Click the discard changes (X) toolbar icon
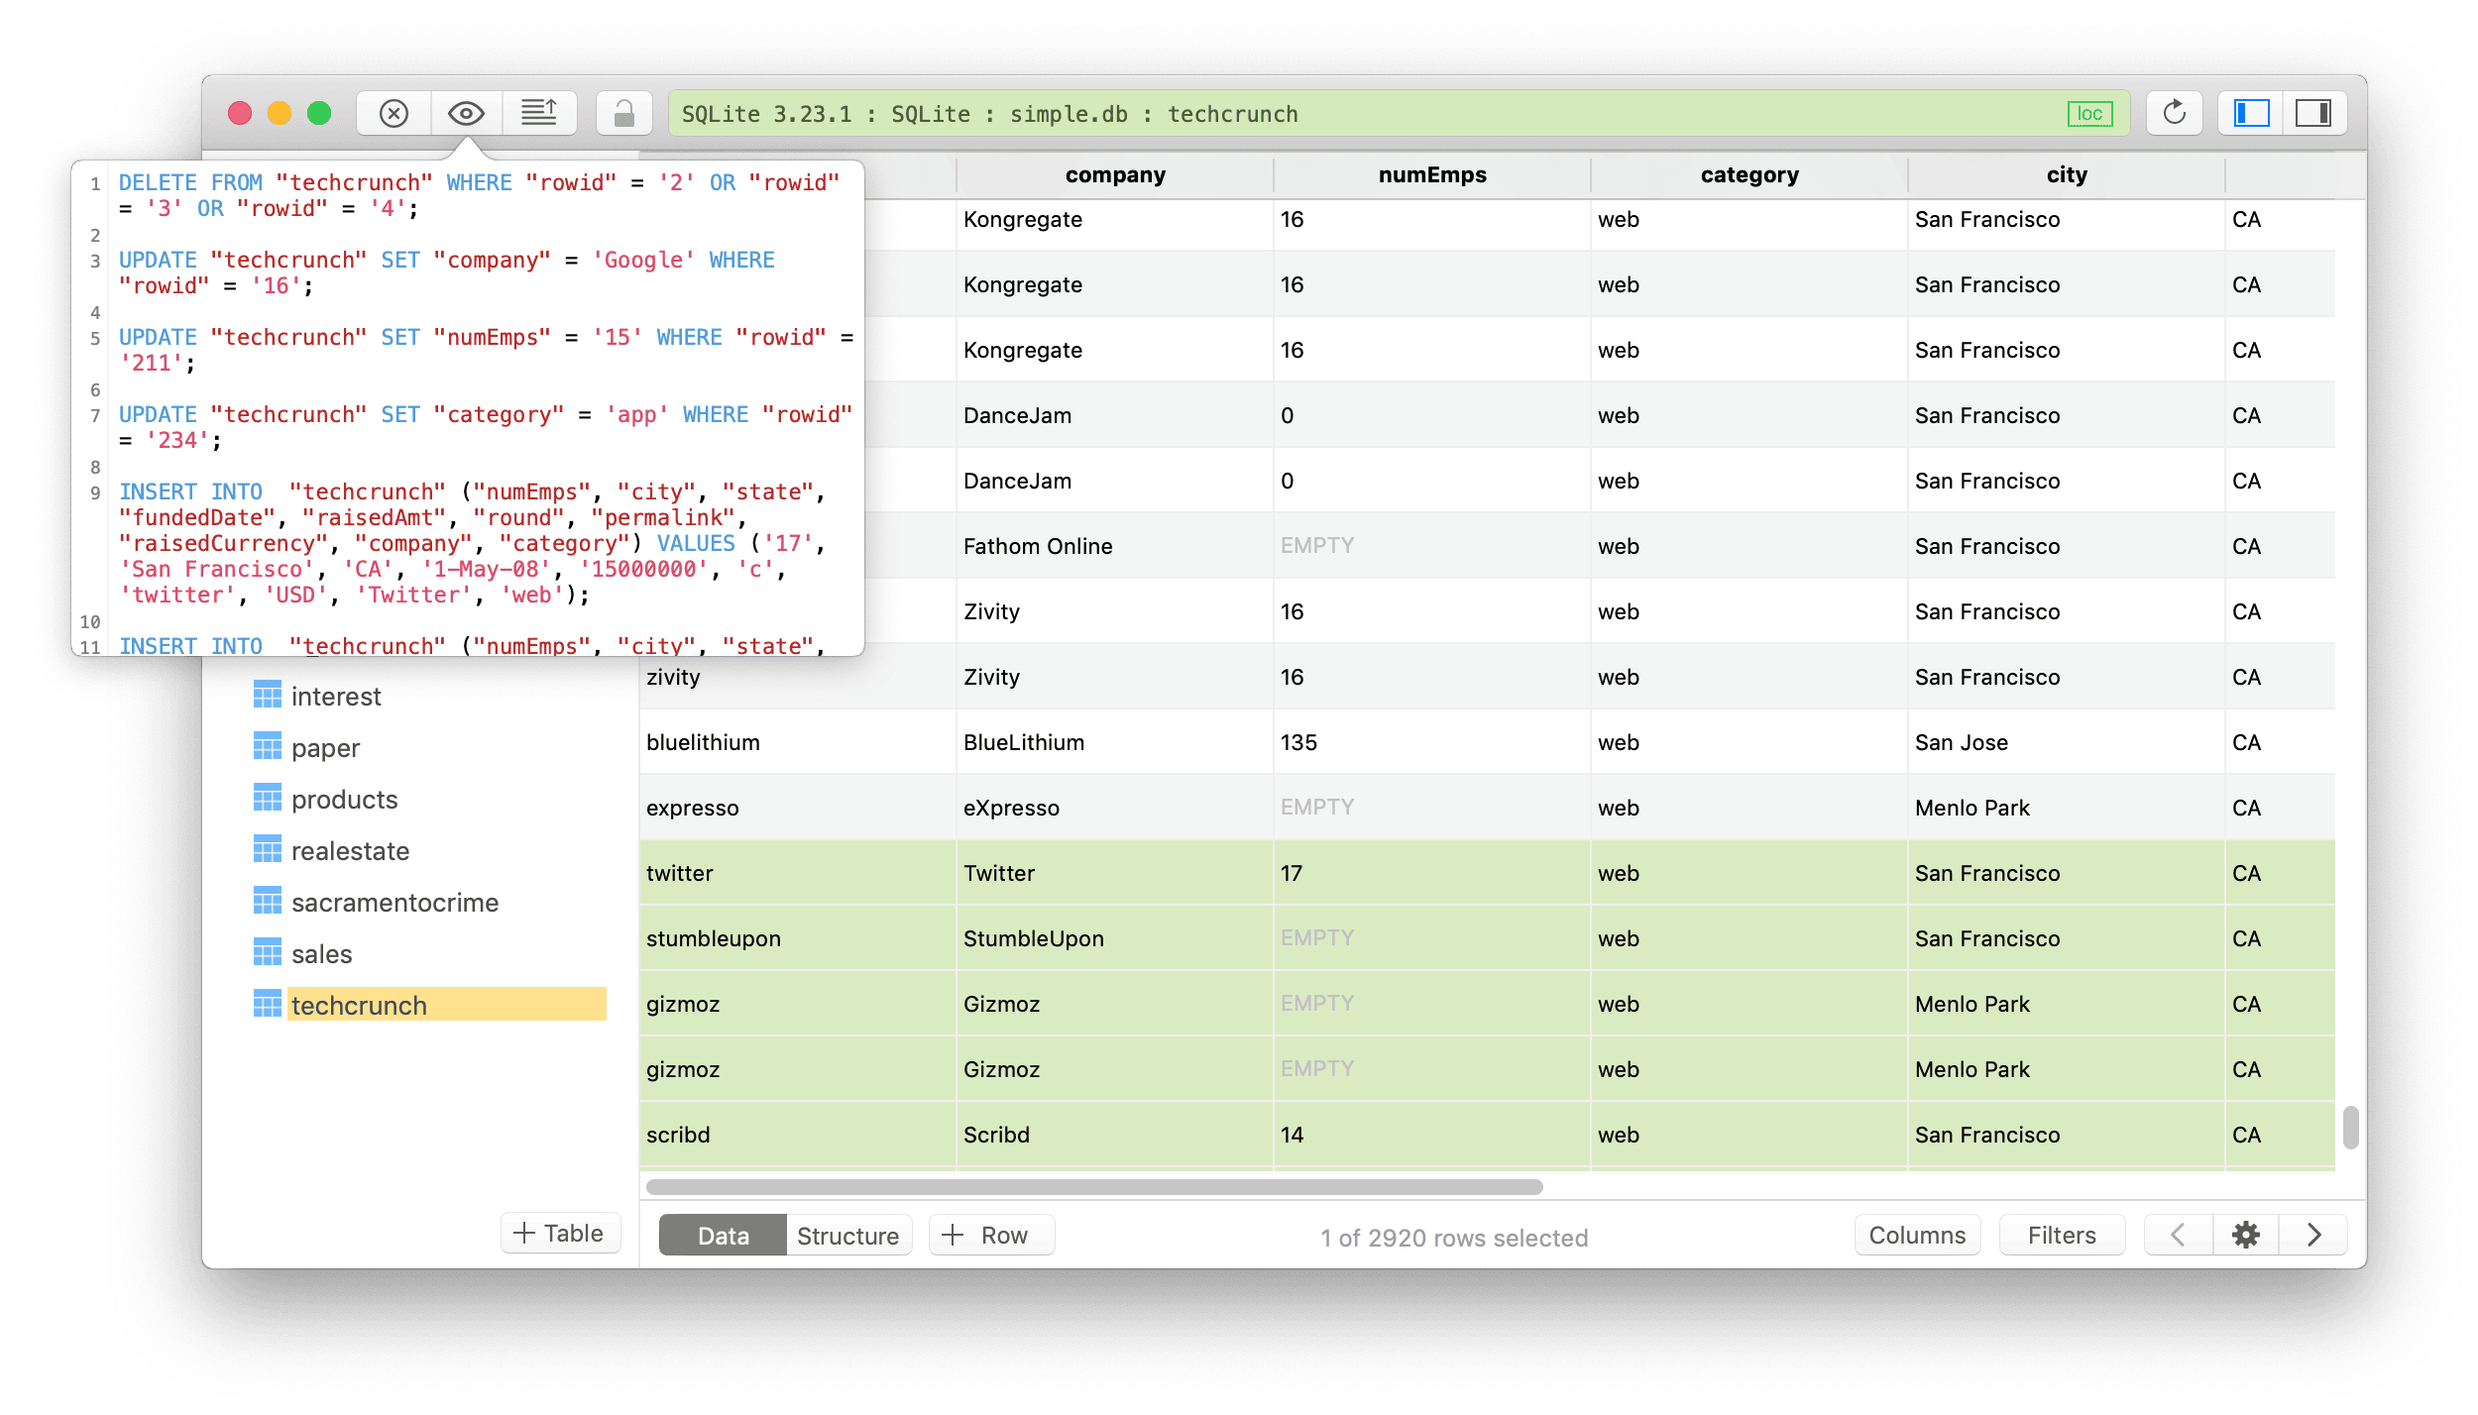Image resolution: width=2478 pixels, height=1415 pixels. click(x=394, y=114)
